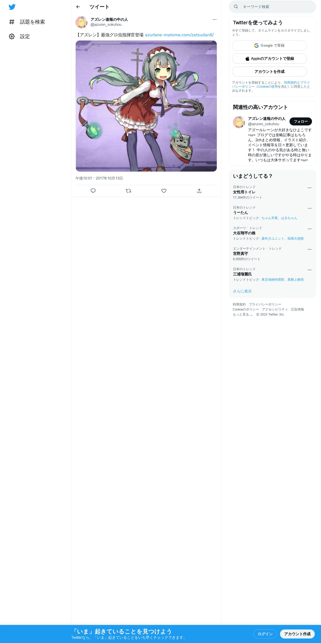Open more options for うーたん trend
The width and height of the screenshot is (321, 643).
[309, 208]
